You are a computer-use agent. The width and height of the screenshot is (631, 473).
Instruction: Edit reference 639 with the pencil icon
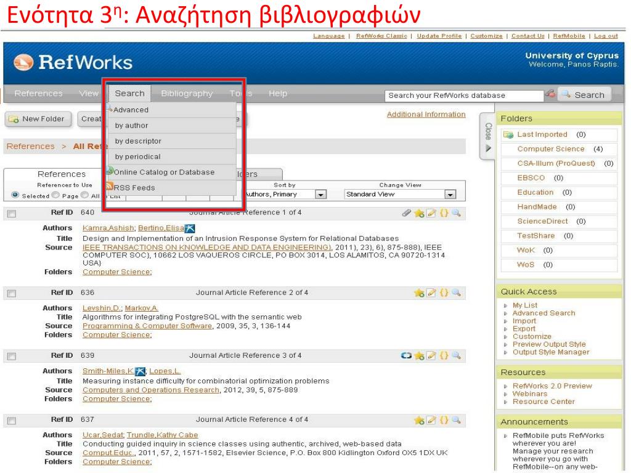431,355
